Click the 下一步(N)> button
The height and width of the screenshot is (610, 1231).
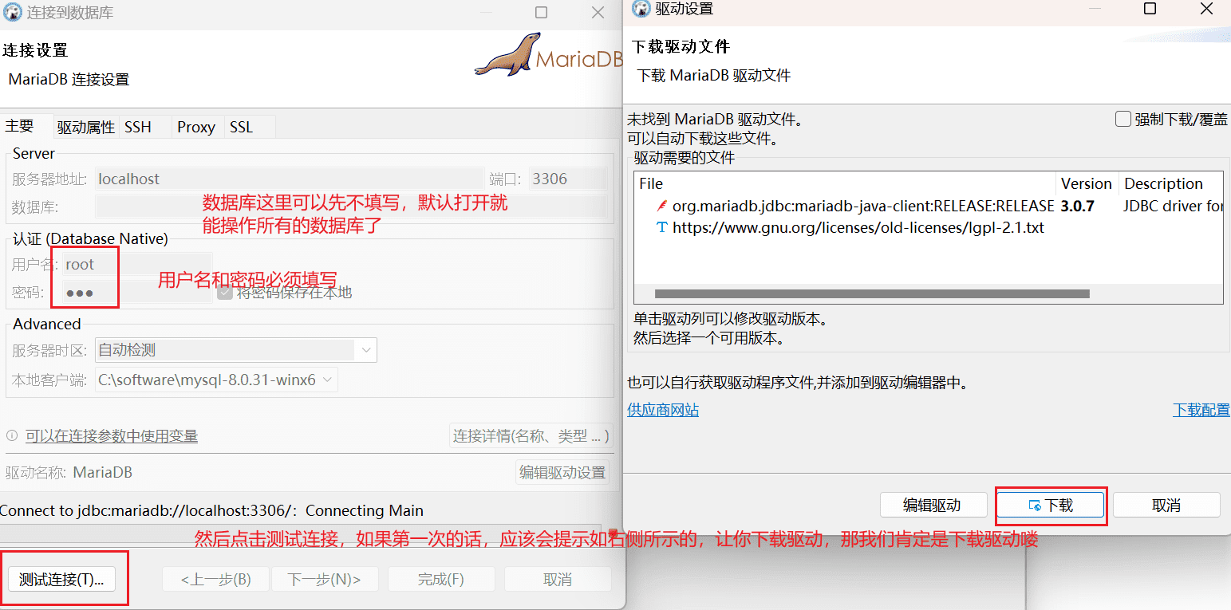point(324,580)
